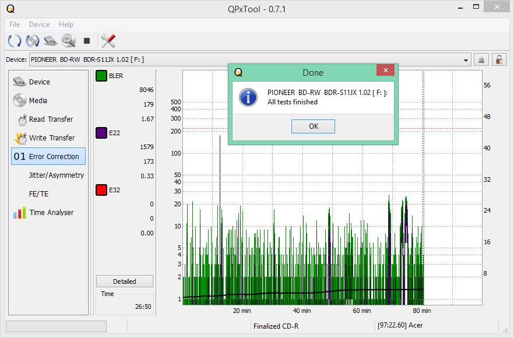Click the 40 min label on the graph axis
Screen dimensions: 514x338
302,311
